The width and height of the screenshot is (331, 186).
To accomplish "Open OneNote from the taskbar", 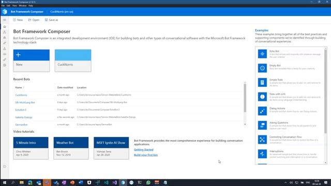I will 64,182.
